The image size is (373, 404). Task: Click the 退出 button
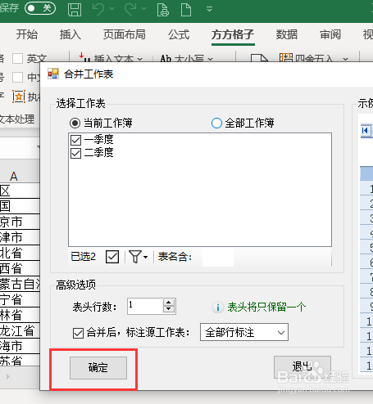tap(302, 367)
